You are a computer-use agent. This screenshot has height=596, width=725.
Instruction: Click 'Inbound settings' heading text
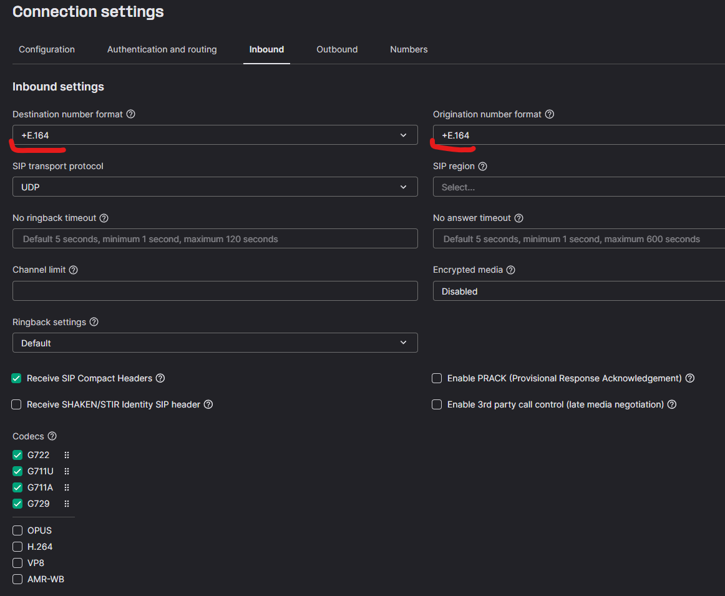pos(58,87)
